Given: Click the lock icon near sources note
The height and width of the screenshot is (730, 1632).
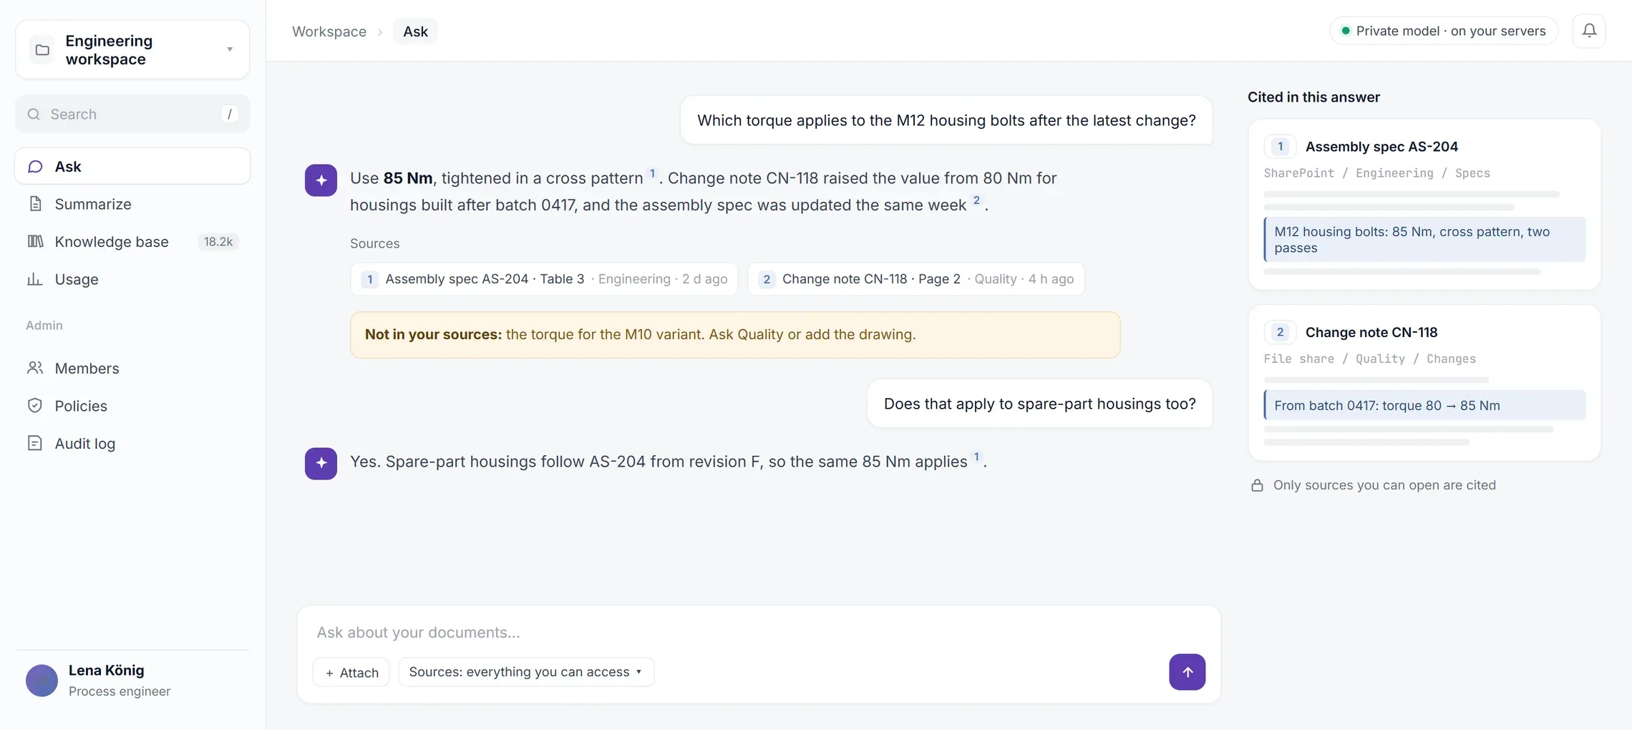Looking at the screenshot, I should point(1257,485).
